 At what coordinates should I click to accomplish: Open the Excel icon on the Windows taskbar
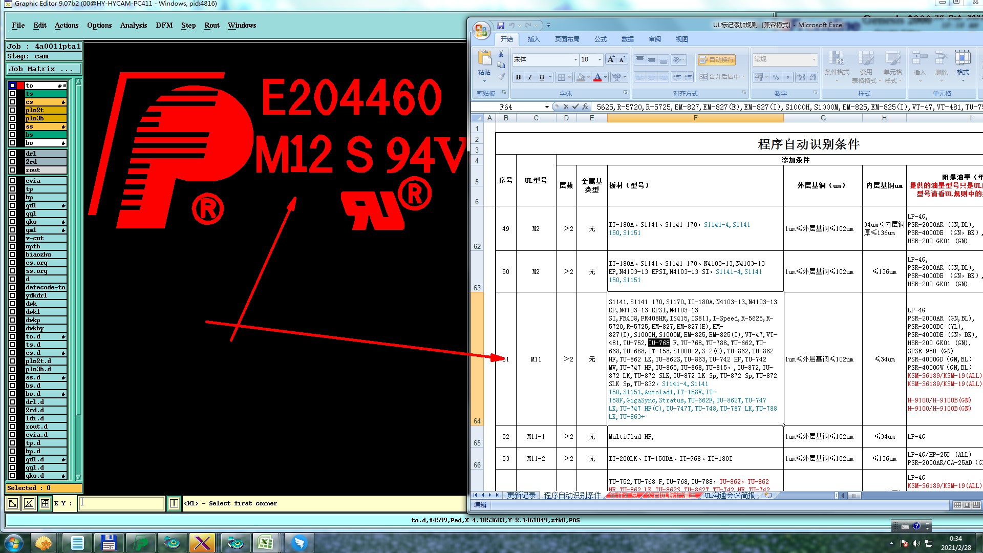pyautogui.click(x=265, y=543)
